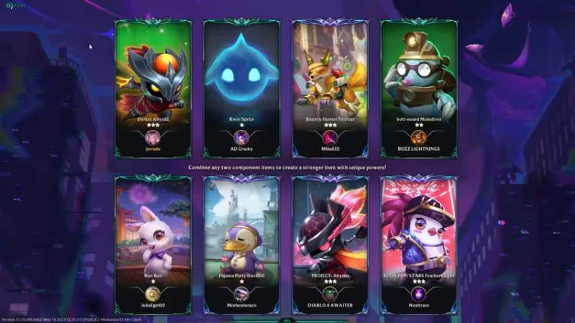Click AD Cracky's summoner profile icon
Screen dimensions: 575x323
click(241, 138)
